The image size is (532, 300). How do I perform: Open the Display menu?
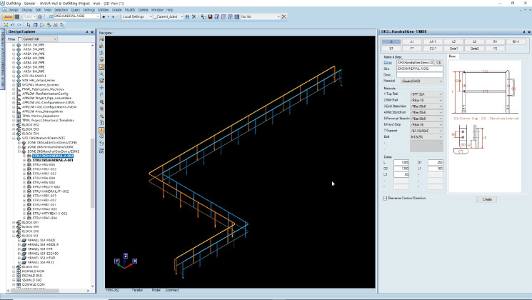pos(27,10)
